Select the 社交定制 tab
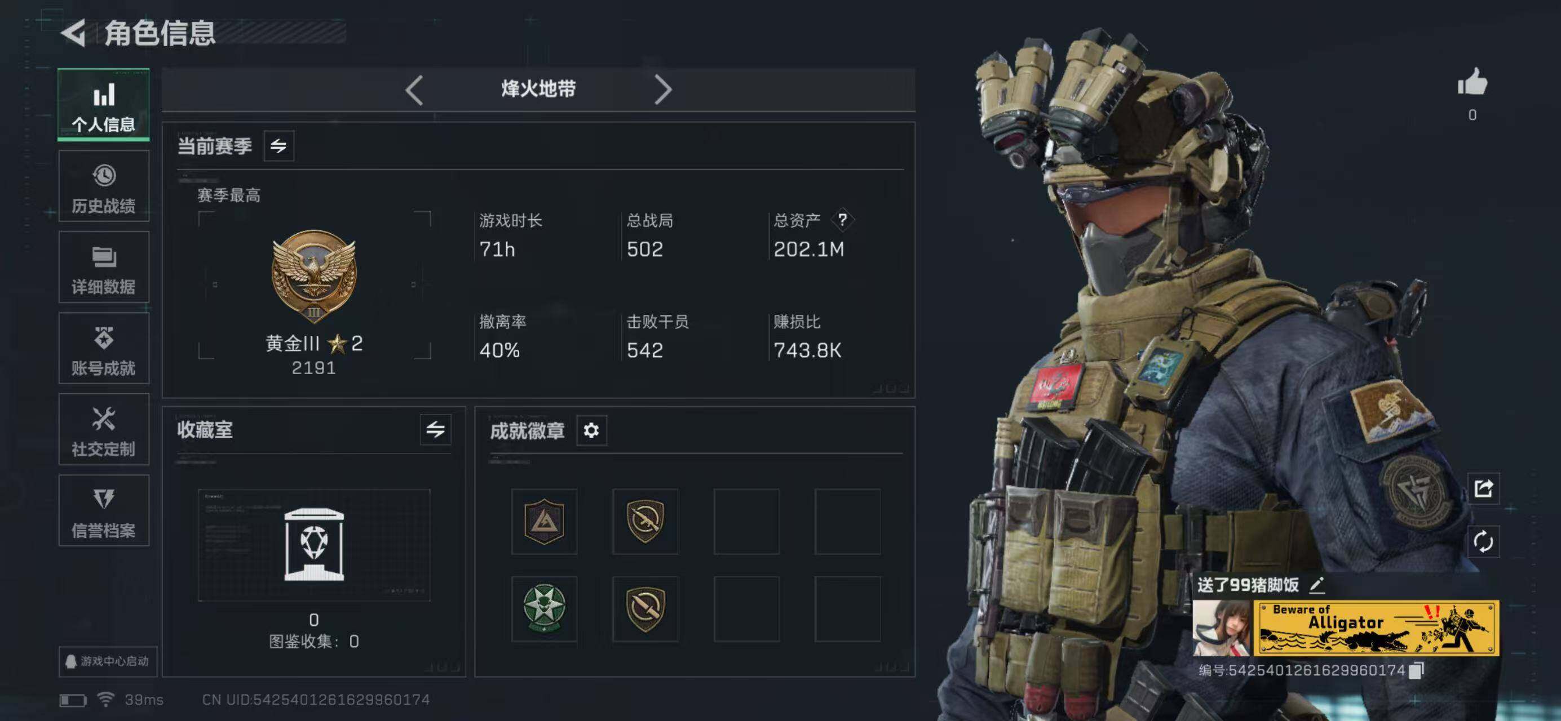The image size is (1561, 721). coord(104,430)
